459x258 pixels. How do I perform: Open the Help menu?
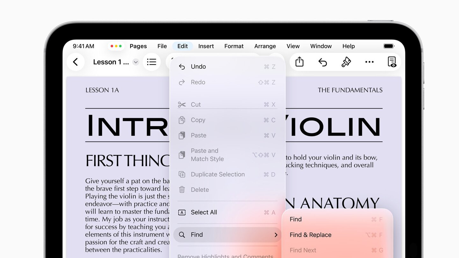coord(349,46)
